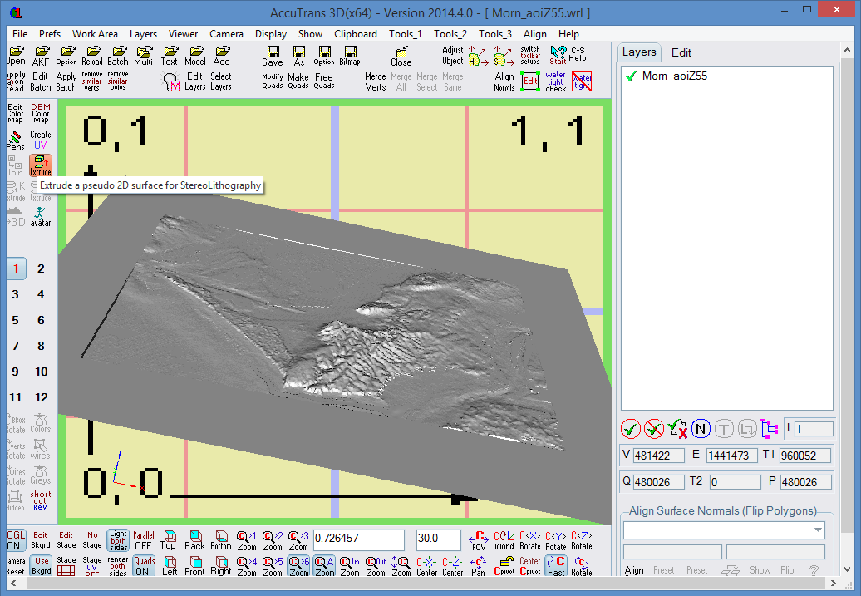The width and height of the screenshot is (861, 596).
Task: Select layer number 1 button
Action: [16, 268]
